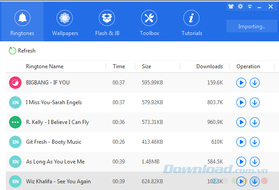Click the Size column header
This screenshot has width=279, height=190.
pos(146,66)
